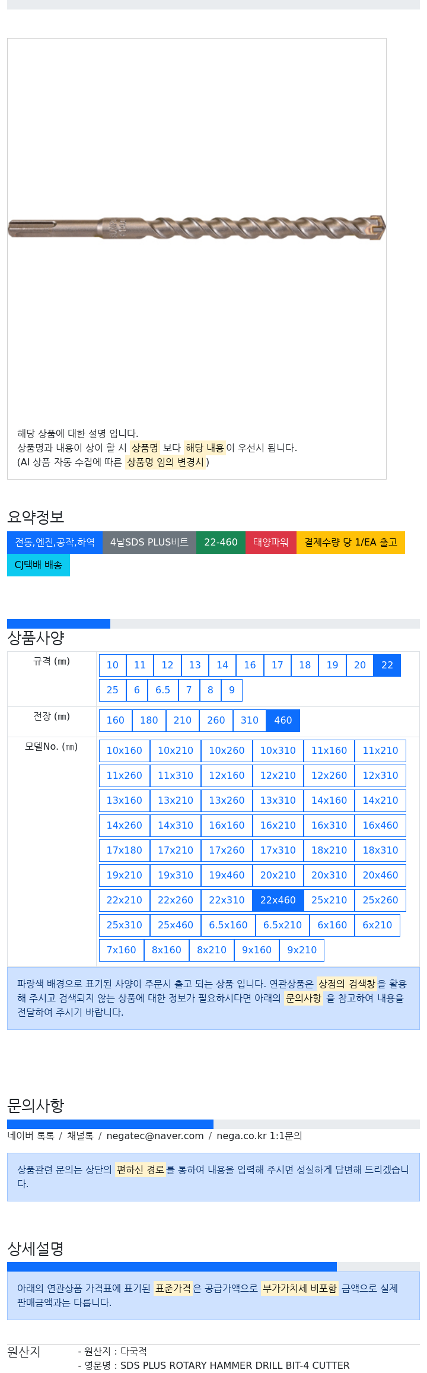
Task: Click the 6.5x210 model option
Action: pos(282,925)
